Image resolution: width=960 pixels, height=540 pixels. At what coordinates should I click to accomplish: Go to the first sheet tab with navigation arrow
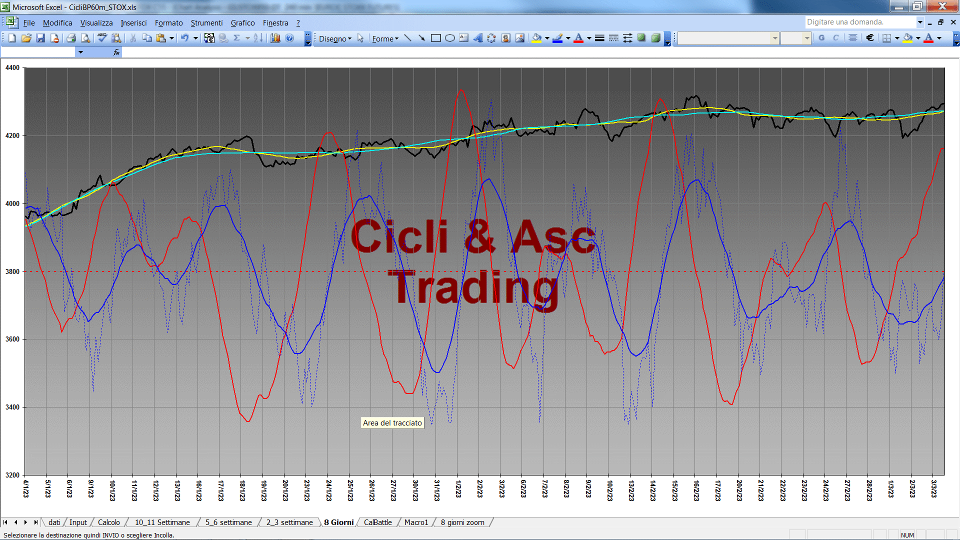pyautogui.click(x=5, y=522)
